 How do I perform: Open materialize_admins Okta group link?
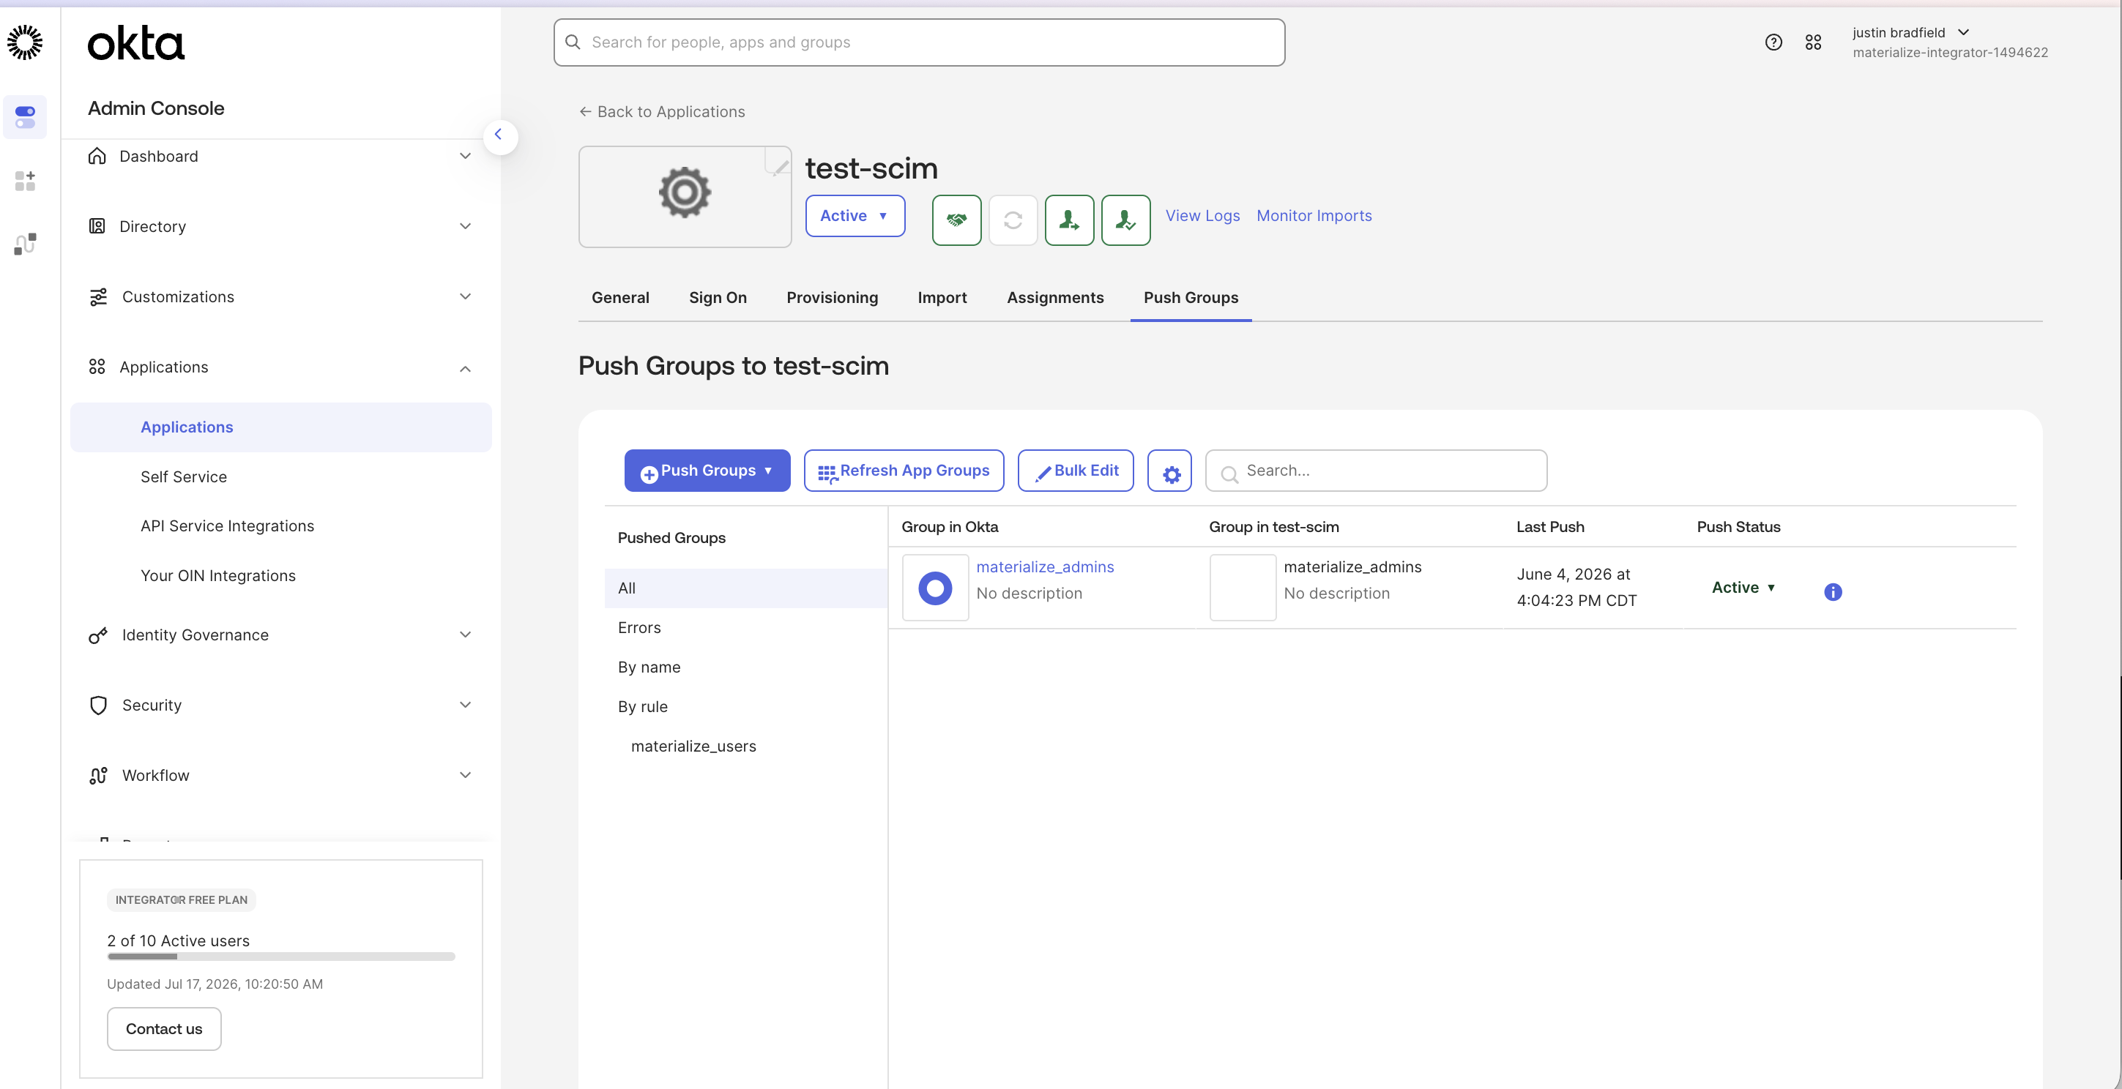1044,567
